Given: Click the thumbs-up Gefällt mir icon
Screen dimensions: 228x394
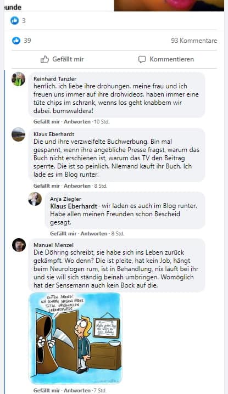Looking at the screenshot, I should (x=45, y=59).
